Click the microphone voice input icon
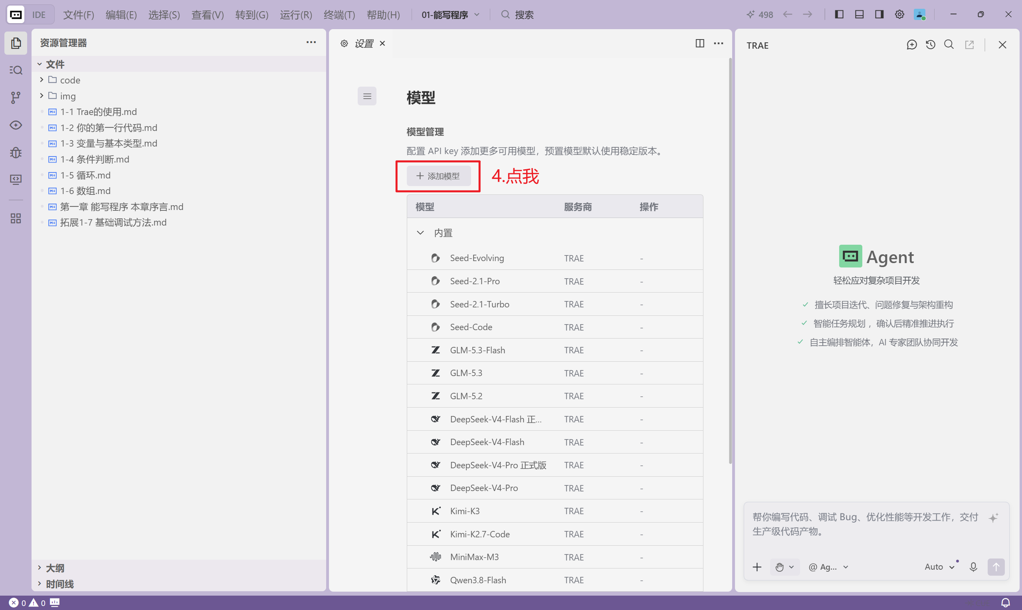The width and height of the screenshot is (1022, 610). point(973,567)
